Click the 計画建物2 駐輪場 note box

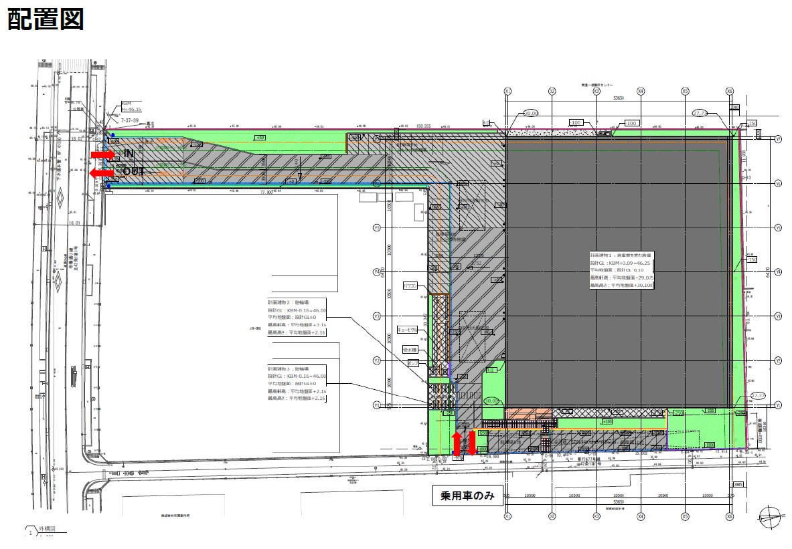point(297,318)
